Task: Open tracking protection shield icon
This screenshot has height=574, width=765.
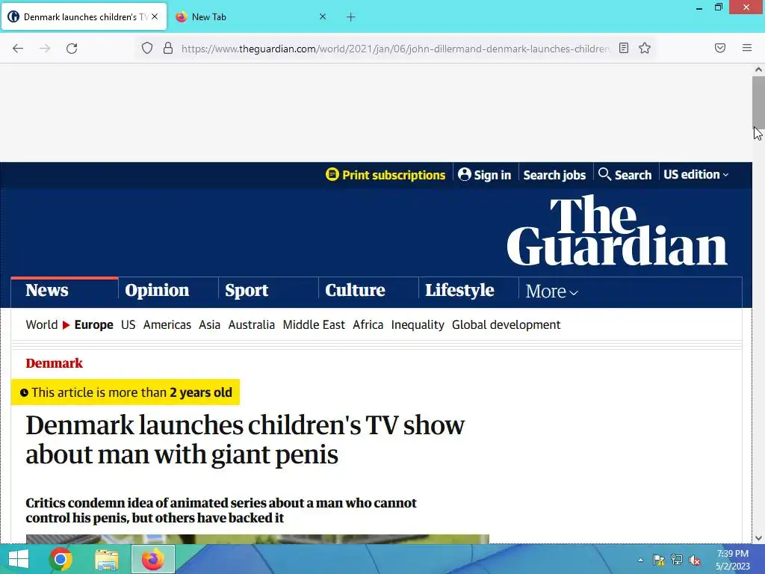Action: click(x=147, y=48)
